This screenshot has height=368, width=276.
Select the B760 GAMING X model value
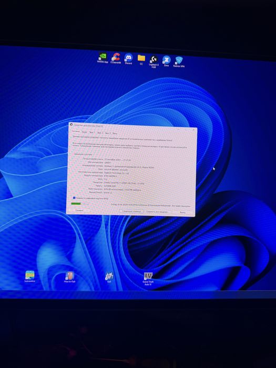pos(111,176)
